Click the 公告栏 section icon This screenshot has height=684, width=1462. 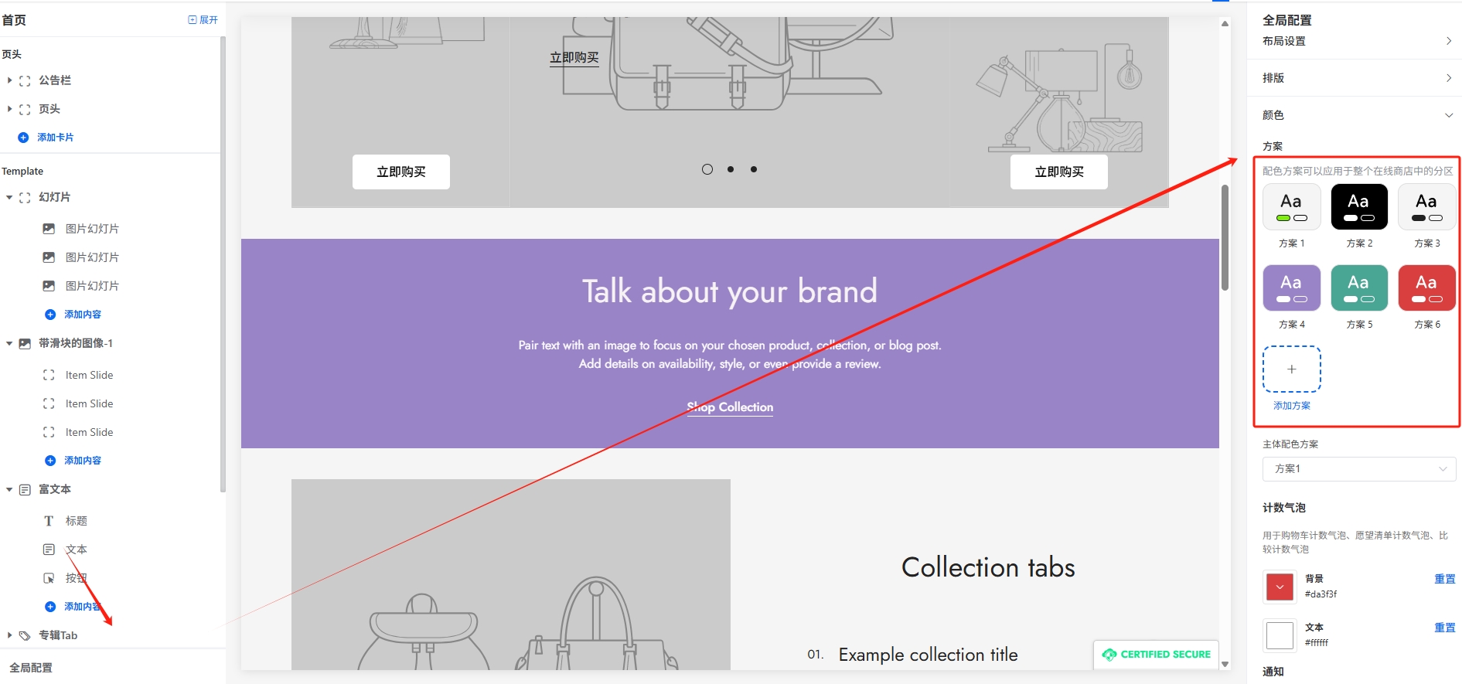tap(25, 80)
